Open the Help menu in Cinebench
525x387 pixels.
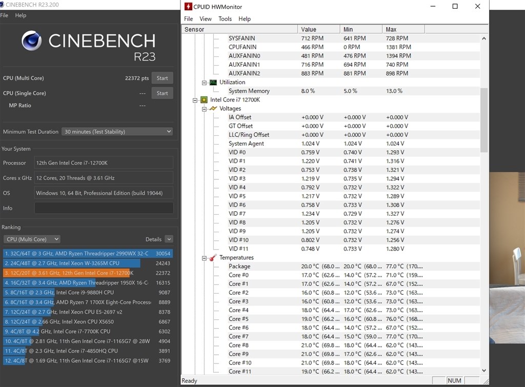pos(21,15)
